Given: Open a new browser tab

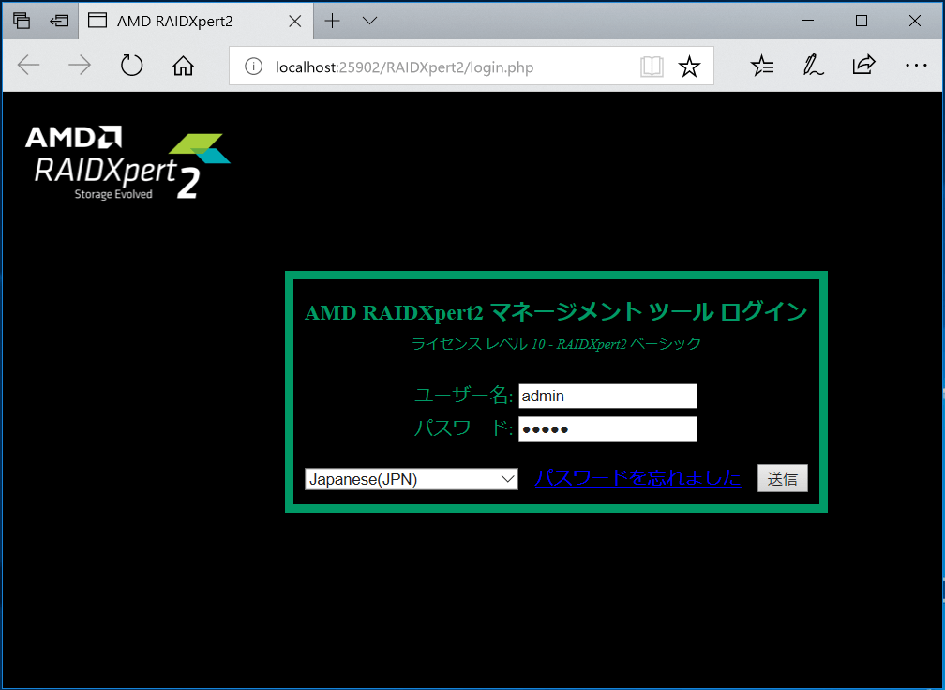Looking at the screenshot, I should 332,21.
